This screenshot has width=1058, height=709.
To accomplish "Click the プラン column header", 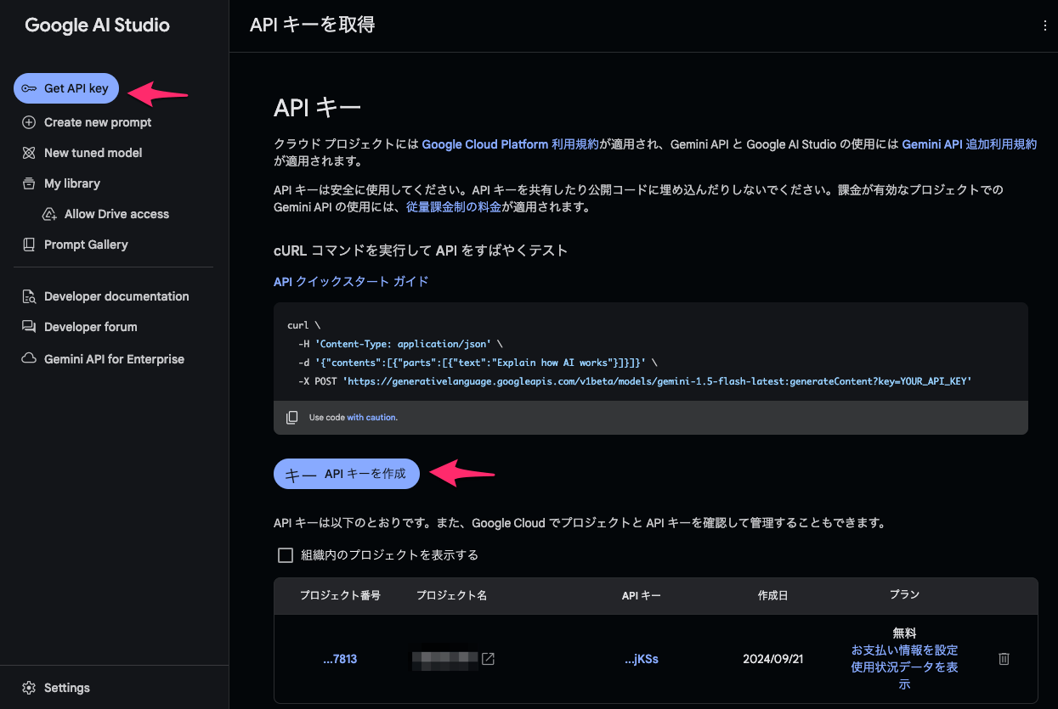I will point(904,595).
